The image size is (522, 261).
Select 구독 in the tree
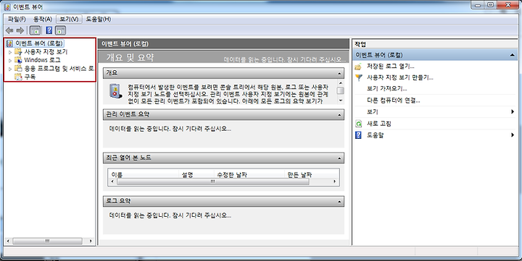30,77
